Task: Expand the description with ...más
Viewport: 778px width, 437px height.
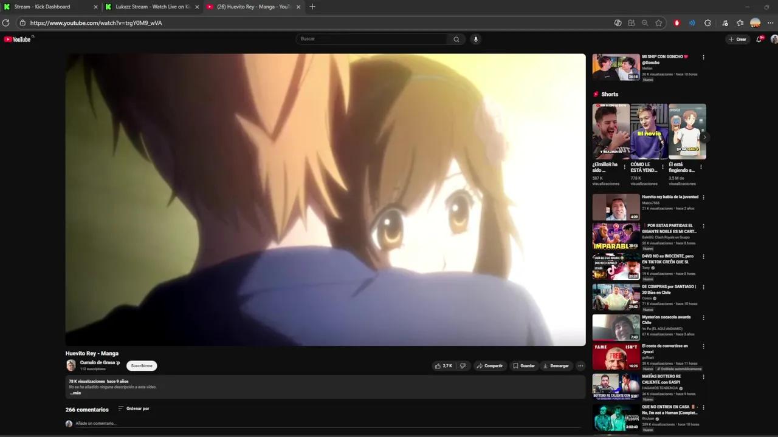Action: [x=75, y=393]
